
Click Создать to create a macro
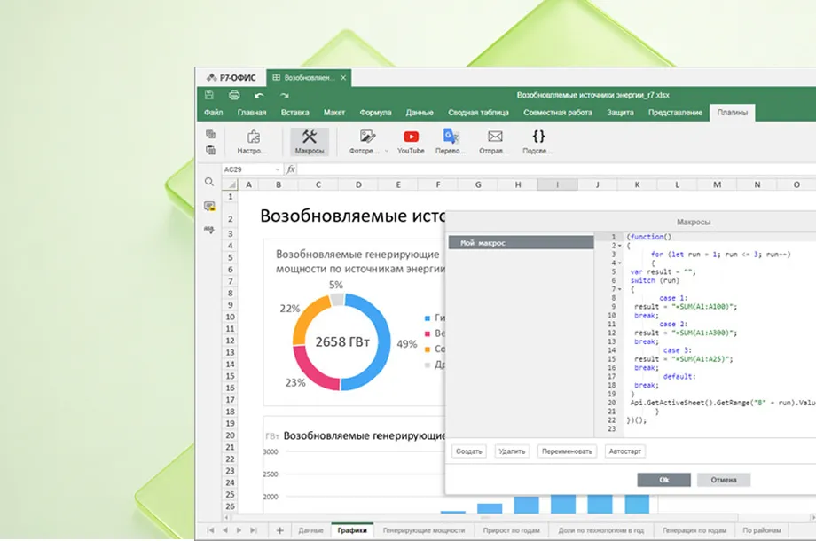tap(469, 451)
